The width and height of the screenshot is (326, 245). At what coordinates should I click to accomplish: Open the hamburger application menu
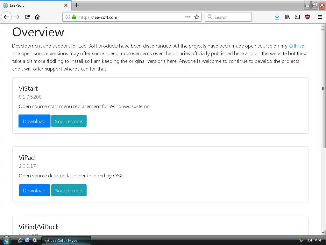(320, 17)
